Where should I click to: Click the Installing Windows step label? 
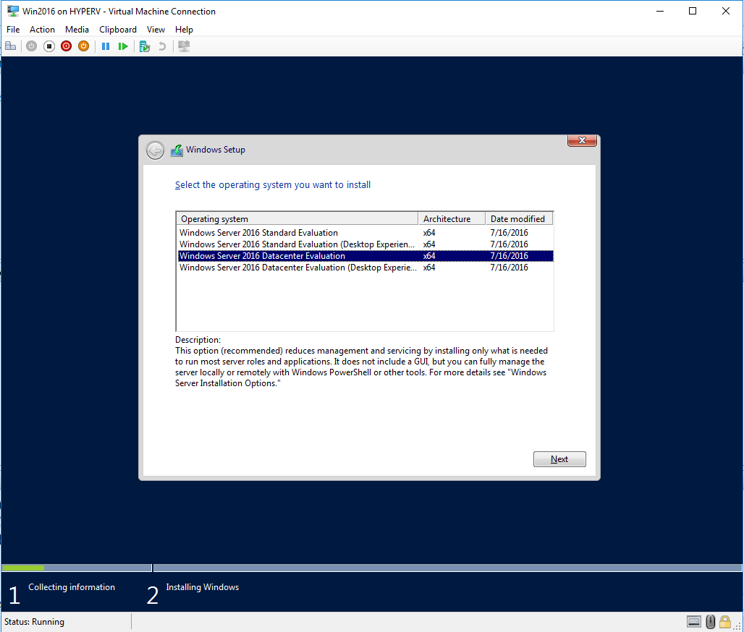coord(202,587)
